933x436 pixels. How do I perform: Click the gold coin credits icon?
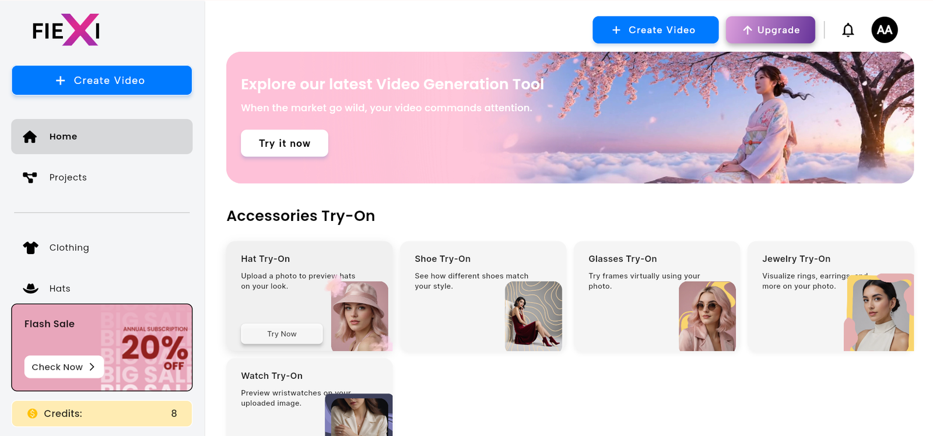pos(33,413)
